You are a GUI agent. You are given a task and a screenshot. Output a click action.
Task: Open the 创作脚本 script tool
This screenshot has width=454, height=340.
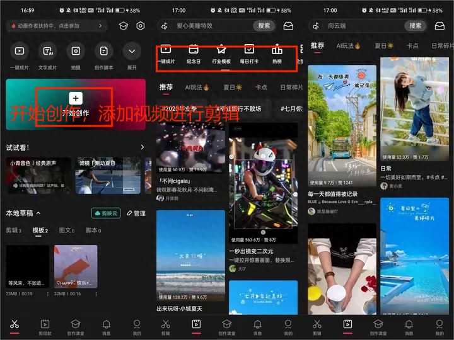coord(103,52)
